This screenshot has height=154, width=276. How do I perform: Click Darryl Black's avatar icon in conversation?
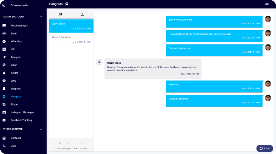tap(99, 62)
